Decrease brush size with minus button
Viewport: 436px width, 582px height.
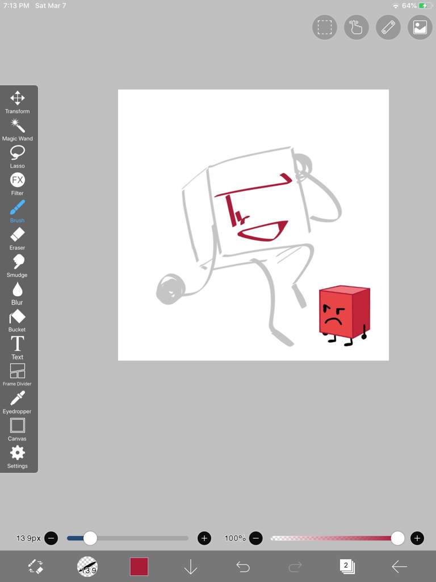tap(51, 538)
